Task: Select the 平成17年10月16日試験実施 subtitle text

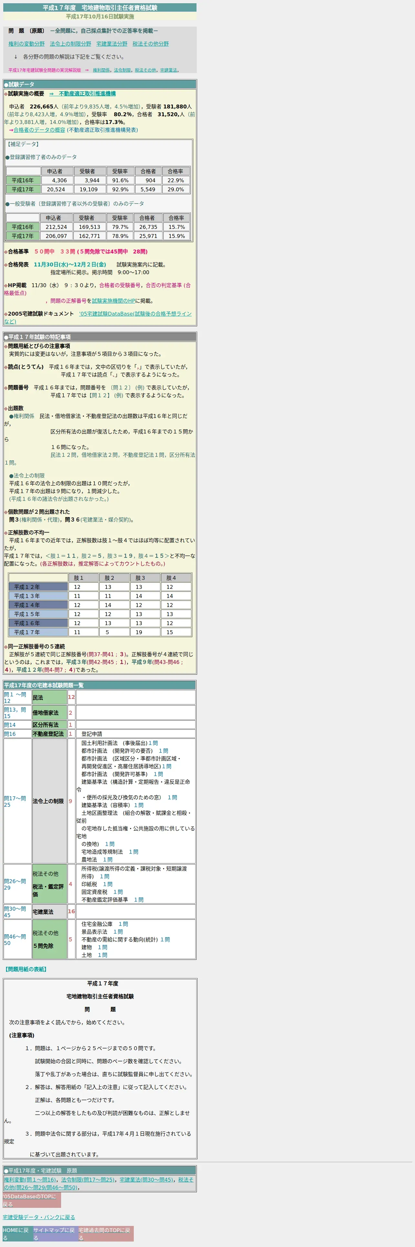Action: click(100, 17)
